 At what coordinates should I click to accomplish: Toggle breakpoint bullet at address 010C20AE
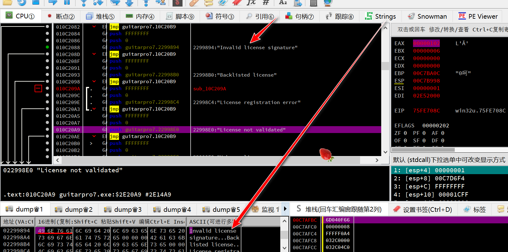tap(47, 136)
